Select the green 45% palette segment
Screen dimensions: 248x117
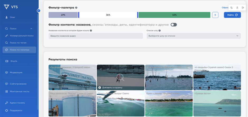pos(174,15)
